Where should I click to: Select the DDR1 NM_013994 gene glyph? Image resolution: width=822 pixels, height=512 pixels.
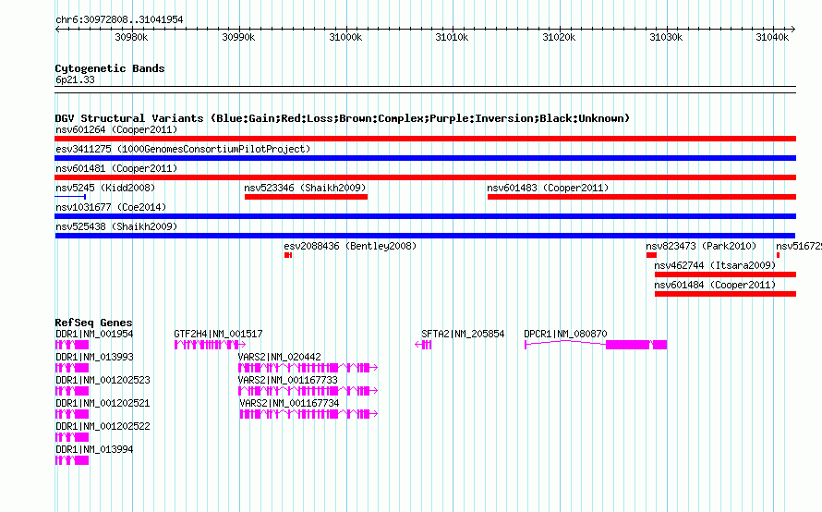[x=72, y=460]
